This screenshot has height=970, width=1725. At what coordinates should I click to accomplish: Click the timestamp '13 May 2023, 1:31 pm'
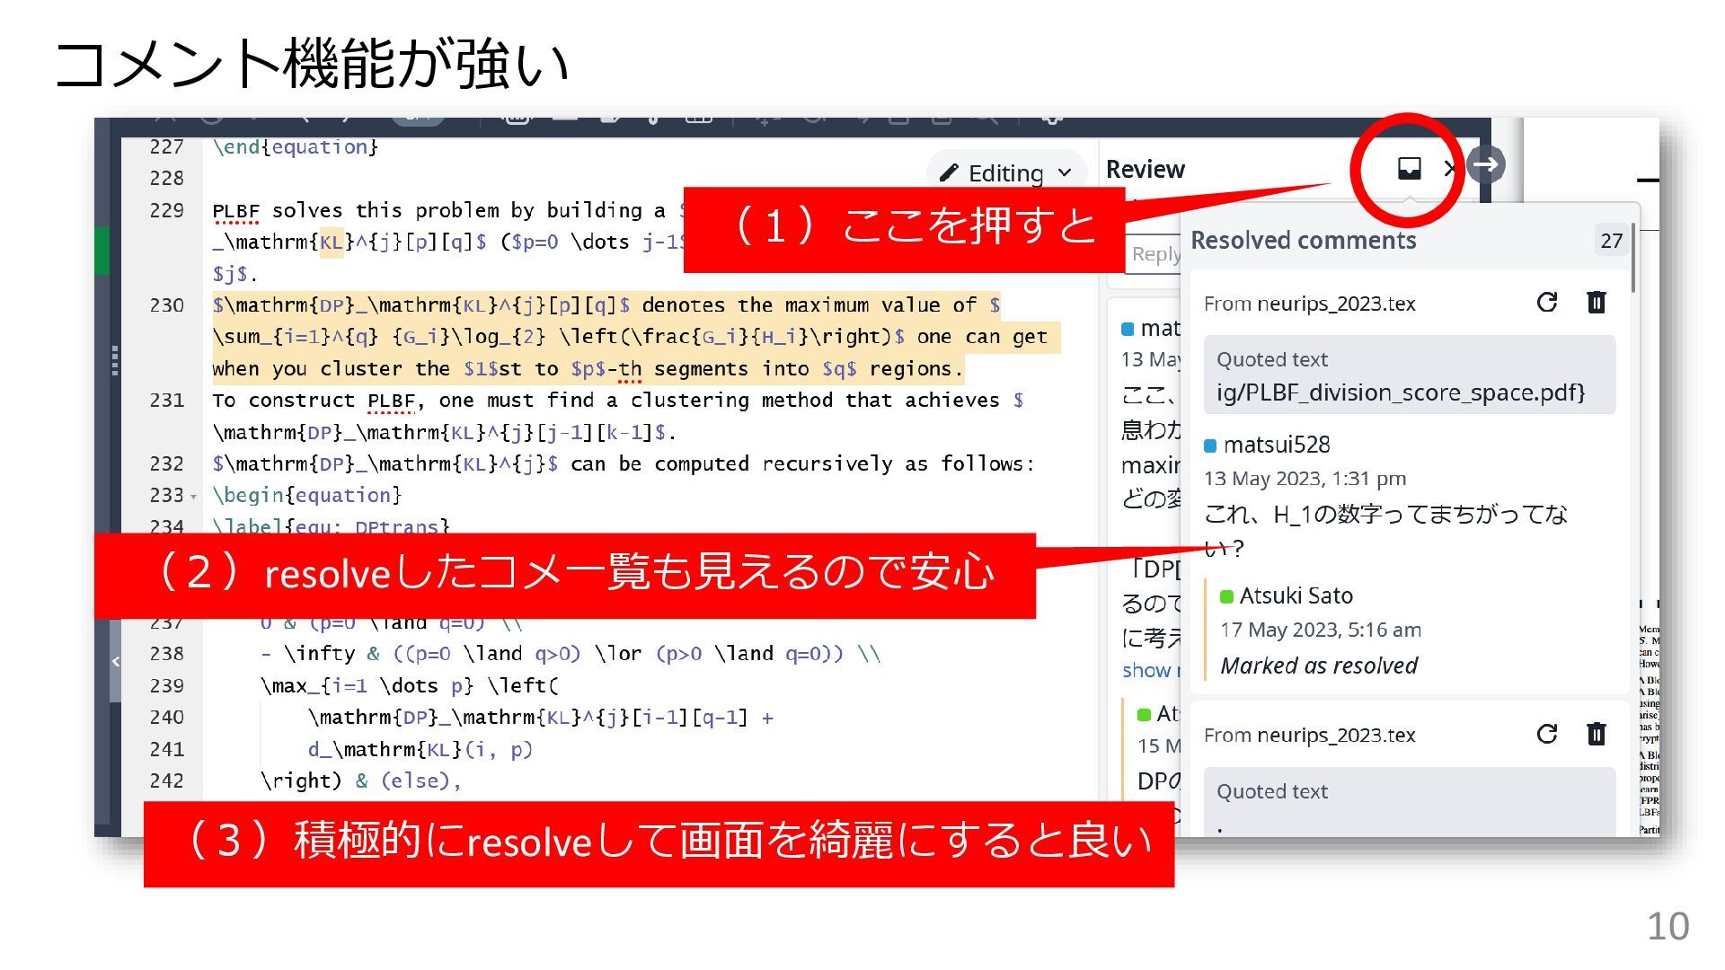coord(1305,479)
